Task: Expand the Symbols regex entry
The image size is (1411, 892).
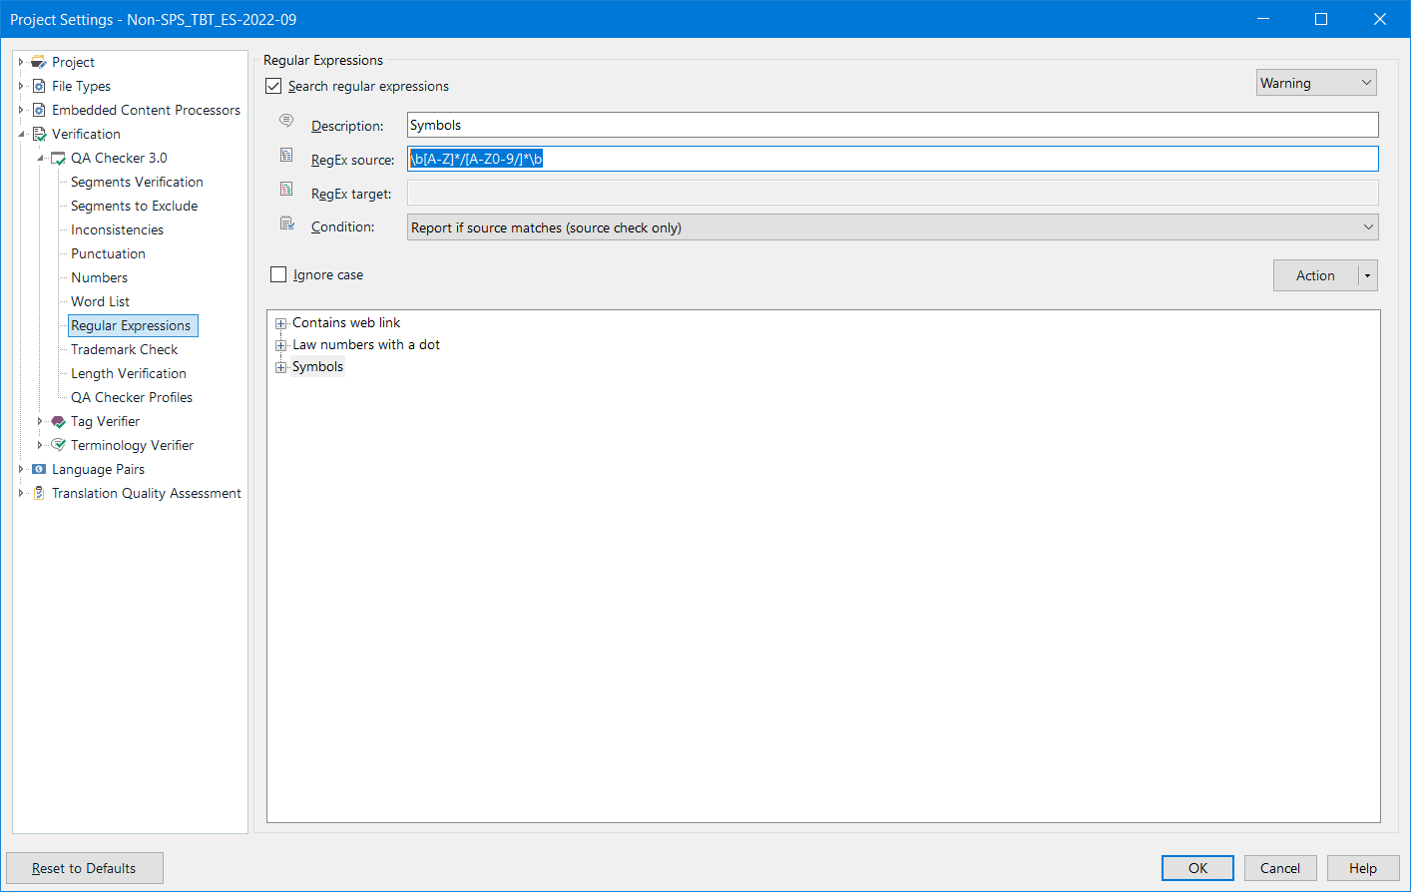Action: click(x=280, y=367)
